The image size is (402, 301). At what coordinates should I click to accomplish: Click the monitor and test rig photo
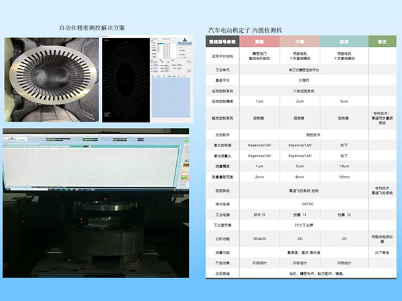click(x=95, y=202)
